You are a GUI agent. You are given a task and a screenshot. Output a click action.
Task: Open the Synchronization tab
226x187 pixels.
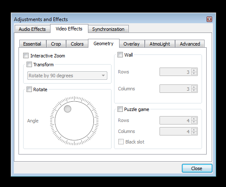coord(108,29)
